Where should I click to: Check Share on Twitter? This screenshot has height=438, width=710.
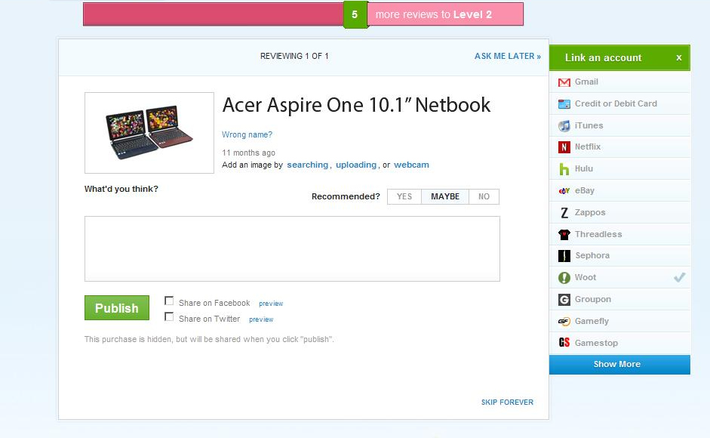tap(169, 316)
